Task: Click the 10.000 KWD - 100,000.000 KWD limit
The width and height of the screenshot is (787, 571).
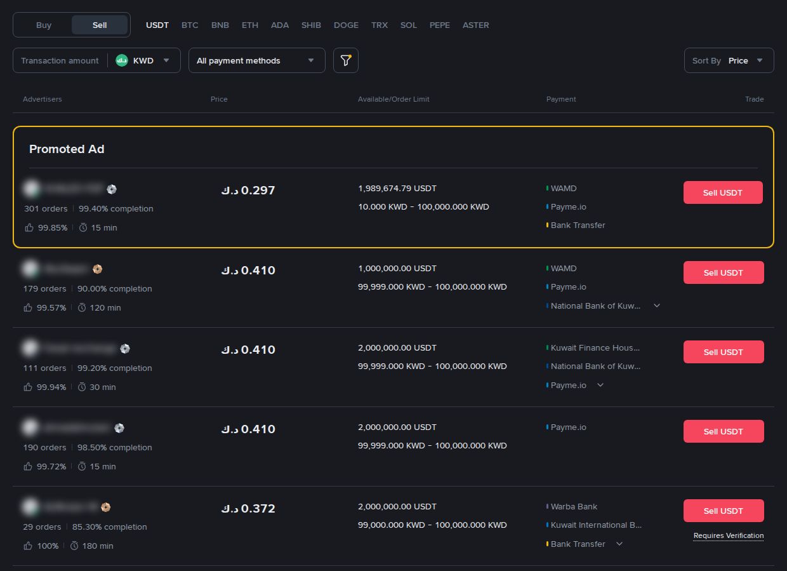Action: pos(423,206)
